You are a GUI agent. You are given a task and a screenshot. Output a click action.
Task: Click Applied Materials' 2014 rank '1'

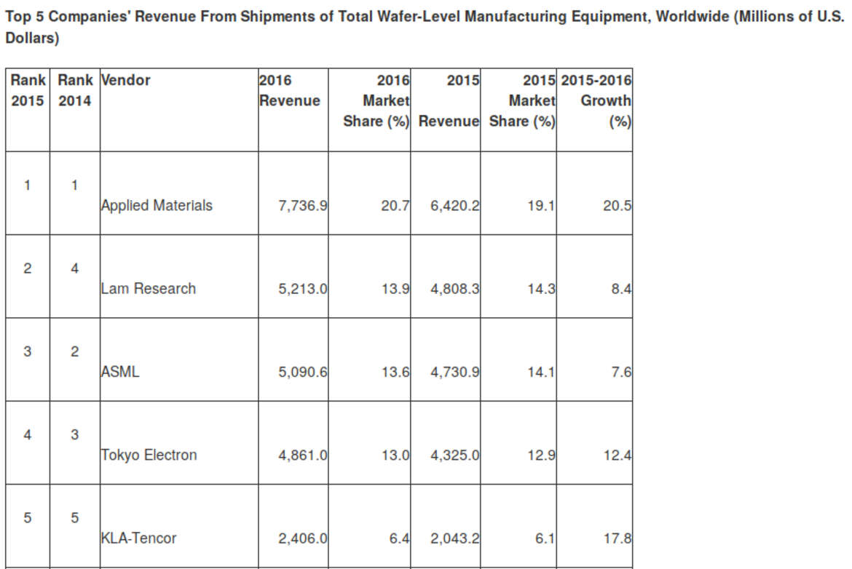click(74, 185)
